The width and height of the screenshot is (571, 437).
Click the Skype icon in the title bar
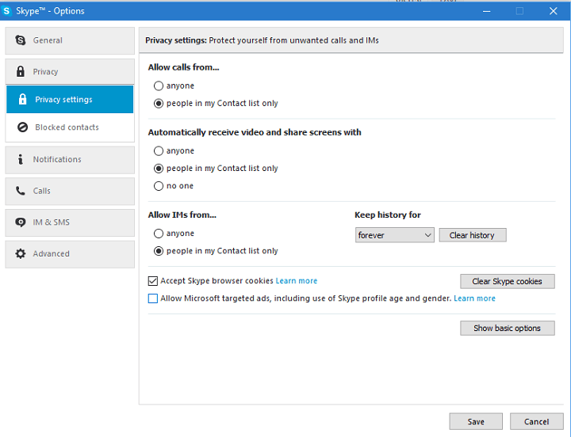click(6, 10)
